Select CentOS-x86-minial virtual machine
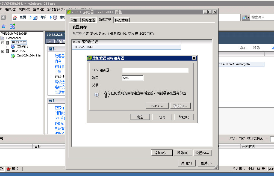 29,55
